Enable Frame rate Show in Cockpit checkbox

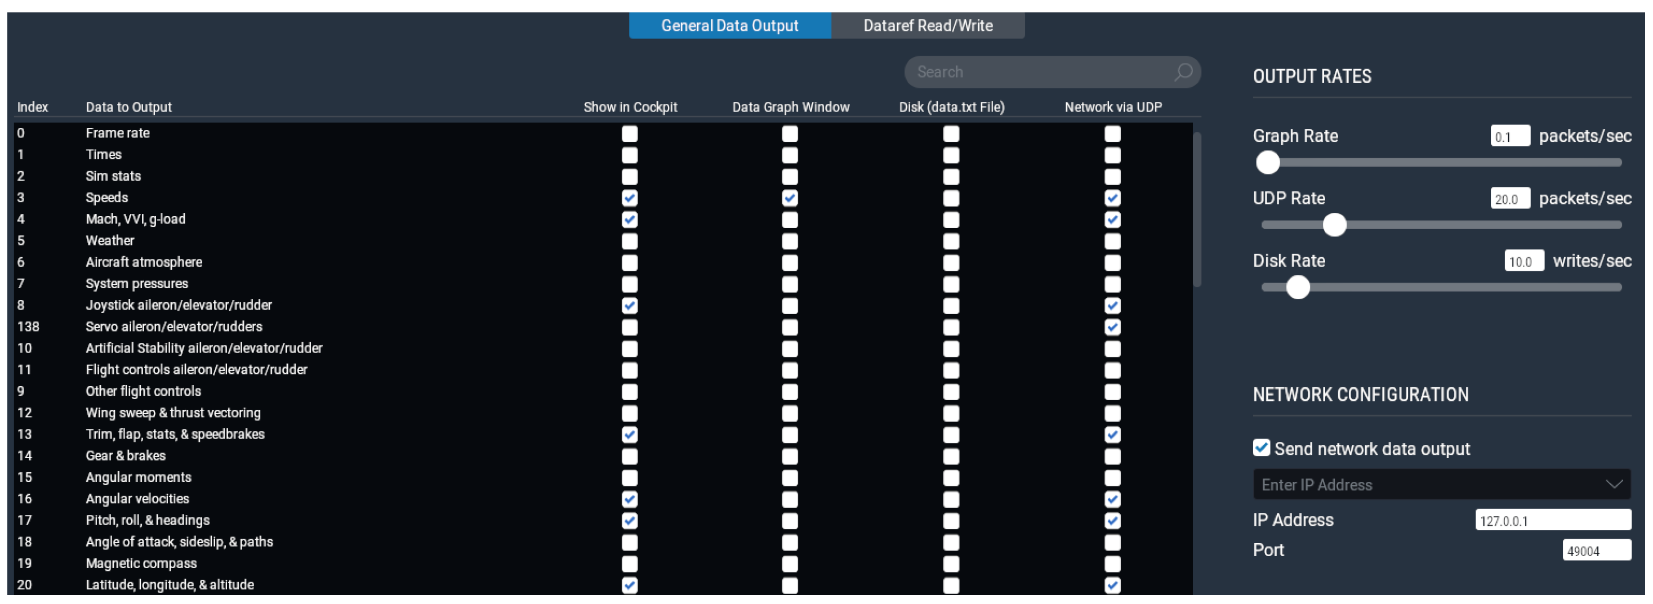[x=630, y=133]
